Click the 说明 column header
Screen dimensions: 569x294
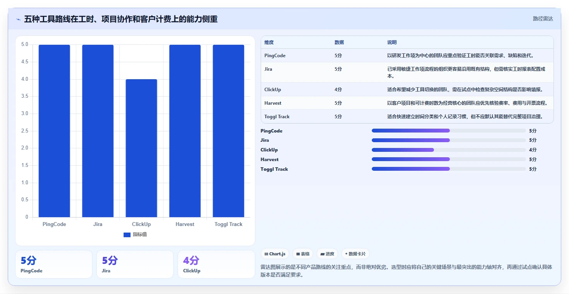click(392, 42)
